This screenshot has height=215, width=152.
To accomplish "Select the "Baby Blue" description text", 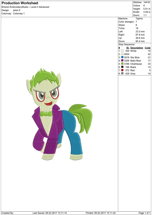I will [136, 61].
